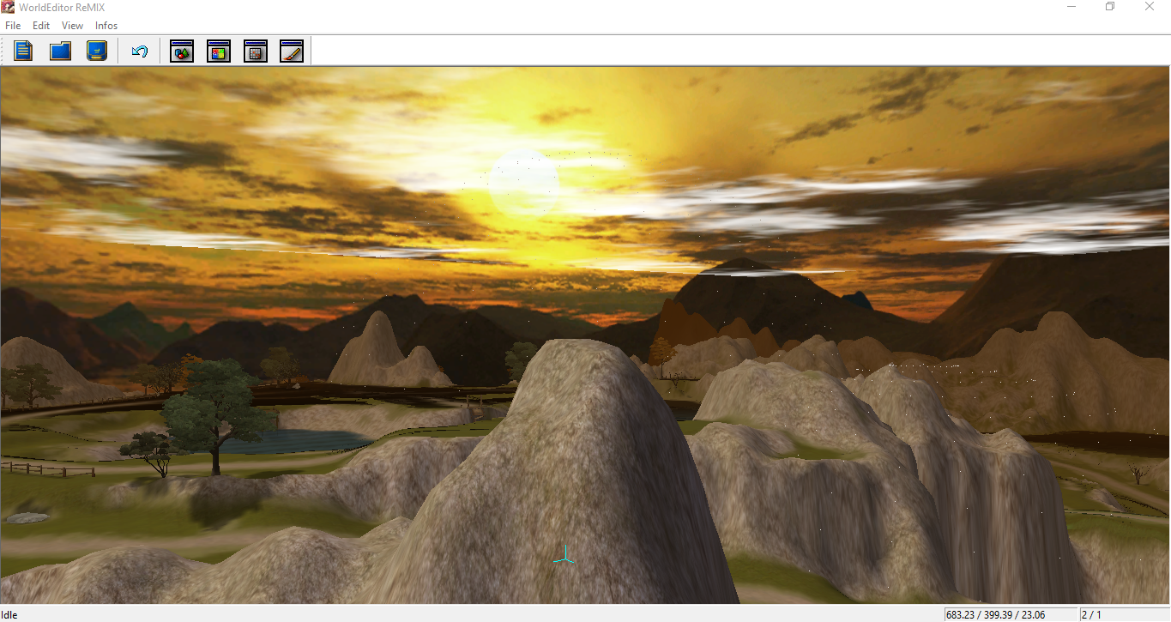Open the grid window toolbar icon

click(256, 51)
